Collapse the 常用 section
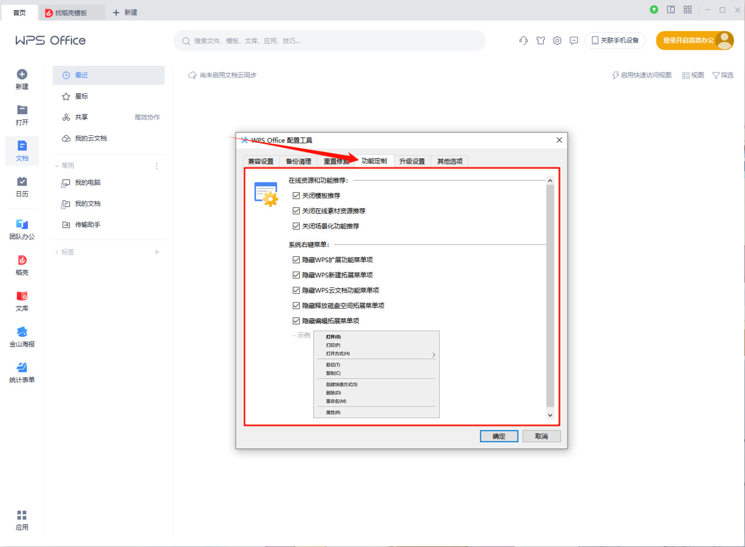Image resolution: width=745 pixels, height=547 pixels. 57,165
